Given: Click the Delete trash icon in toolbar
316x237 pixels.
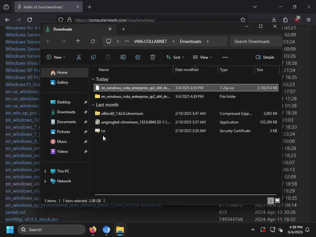Looking at the screenshot, I should [153, 57].
